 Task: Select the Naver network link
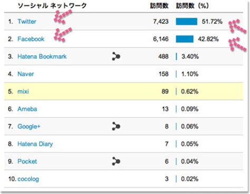pos(26,74)
